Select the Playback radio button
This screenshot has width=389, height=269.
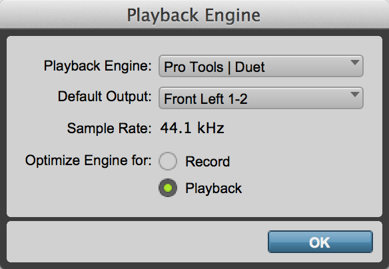pyautogui.click(x=168, y=188)
